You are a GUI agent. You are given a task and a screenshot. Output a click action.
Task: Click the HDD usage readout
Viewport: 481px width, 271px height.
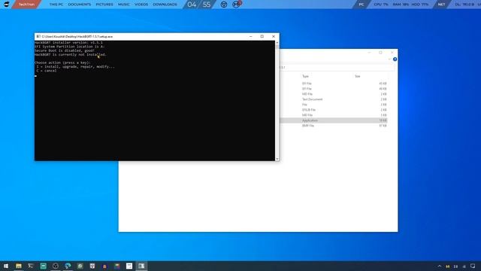point(419,5)
